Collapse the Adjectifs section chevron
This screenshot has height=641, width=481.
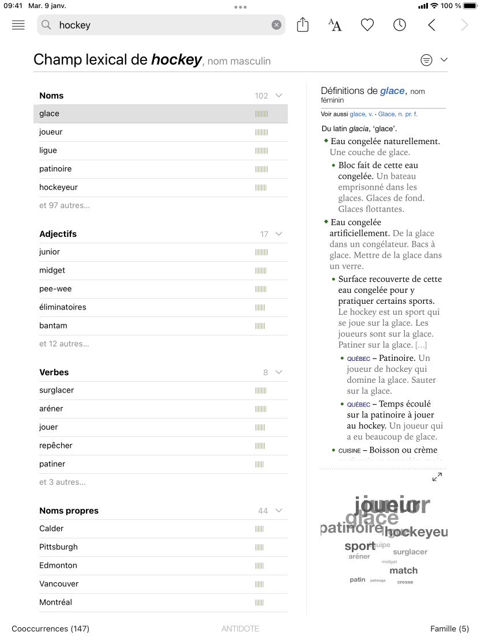coord(279,234)
